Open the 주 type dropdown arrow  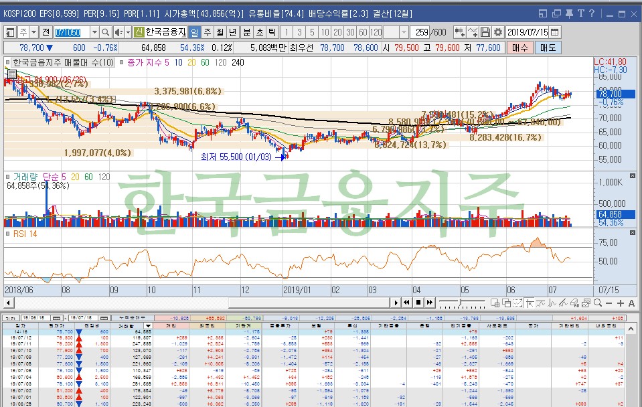click(33, 32)
